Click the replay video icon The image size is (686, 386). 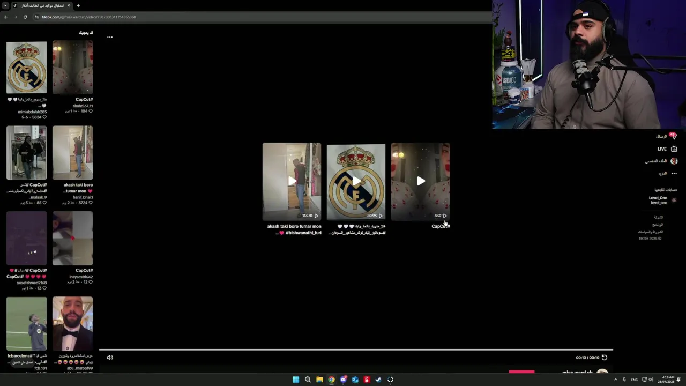point(605,358)
